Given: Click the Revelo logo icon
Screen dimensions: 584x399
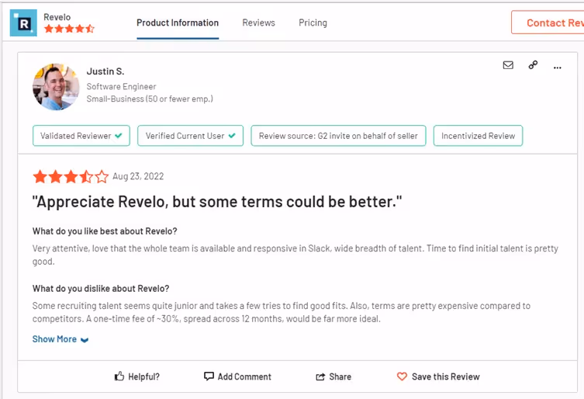Looking at the screenshot, I should (23, 23).
